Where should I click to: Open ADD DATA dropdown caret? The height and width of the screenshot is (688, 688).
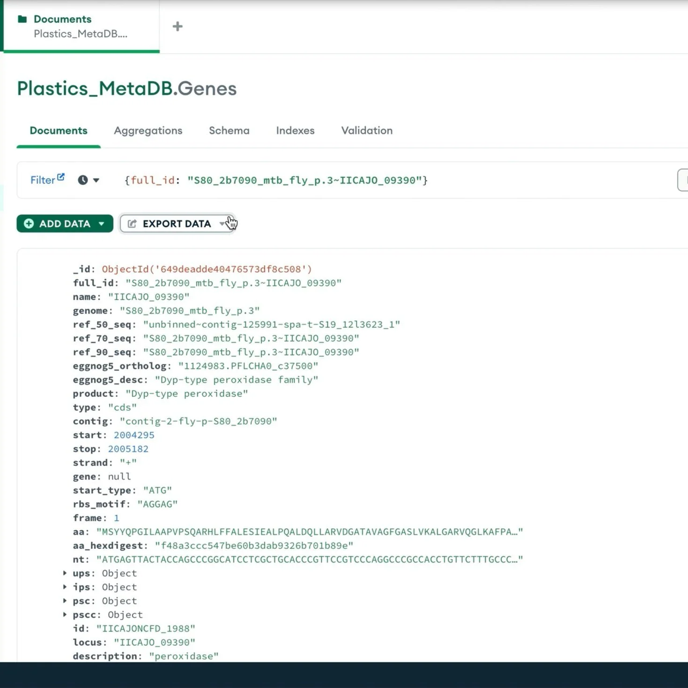102,224
